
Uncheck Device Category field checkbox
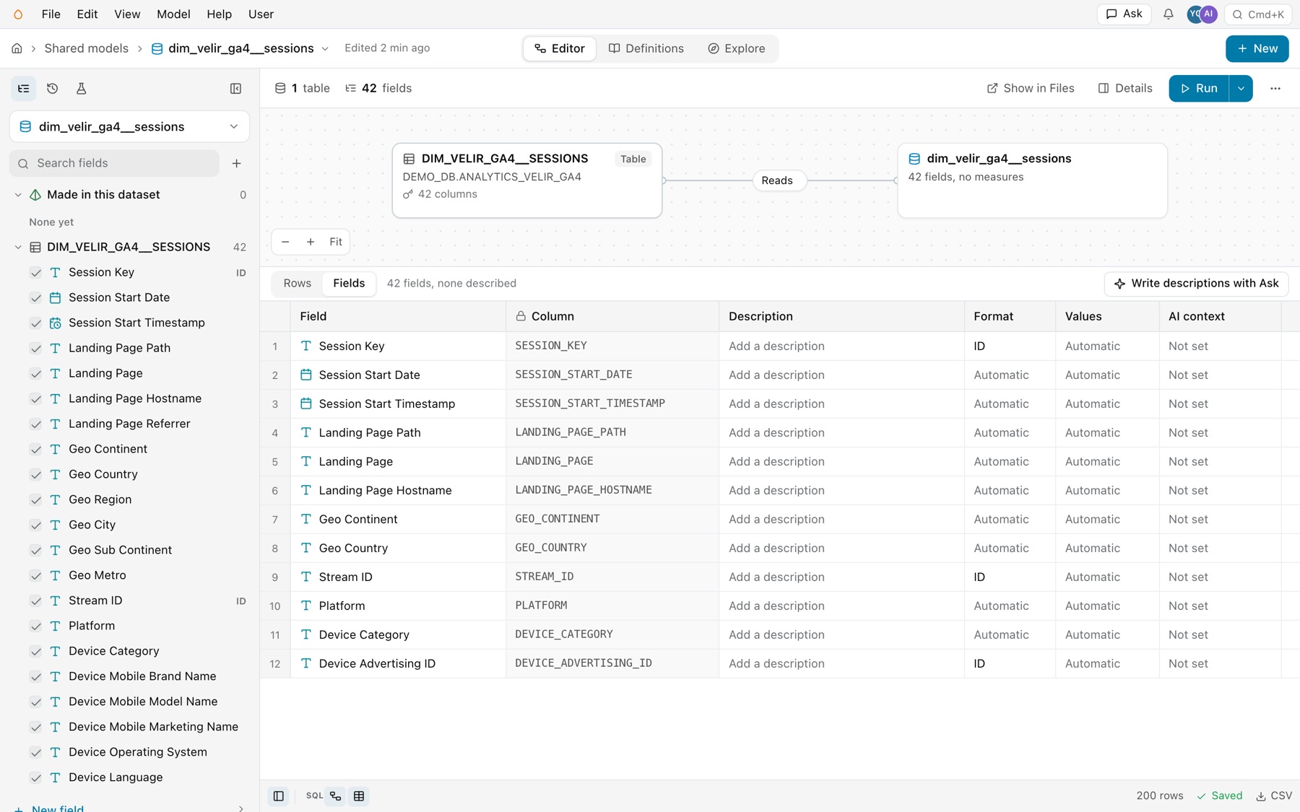click(35, 652)
